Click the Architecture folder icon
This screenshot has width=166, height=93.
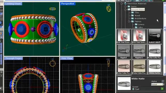(x=133, y=18)
